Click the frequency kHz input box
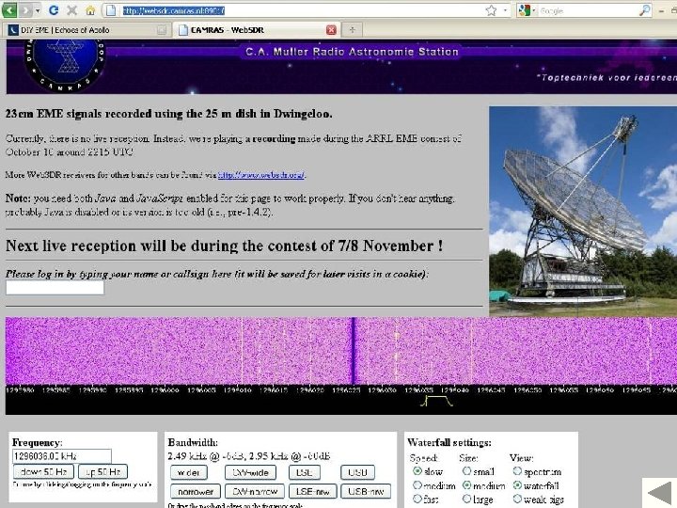Screen dimensions: 677x508 pyautogui.click(x=62, y=456)
